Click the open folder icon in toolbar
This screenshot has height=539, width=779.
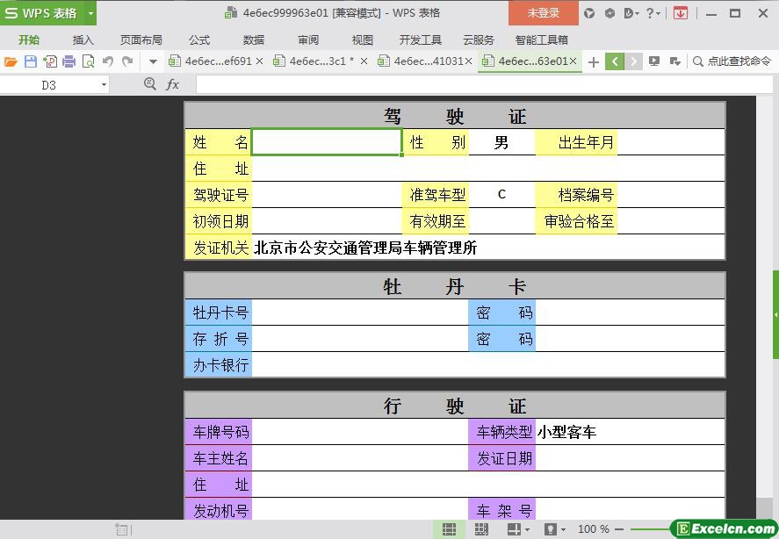click(11, 61)
